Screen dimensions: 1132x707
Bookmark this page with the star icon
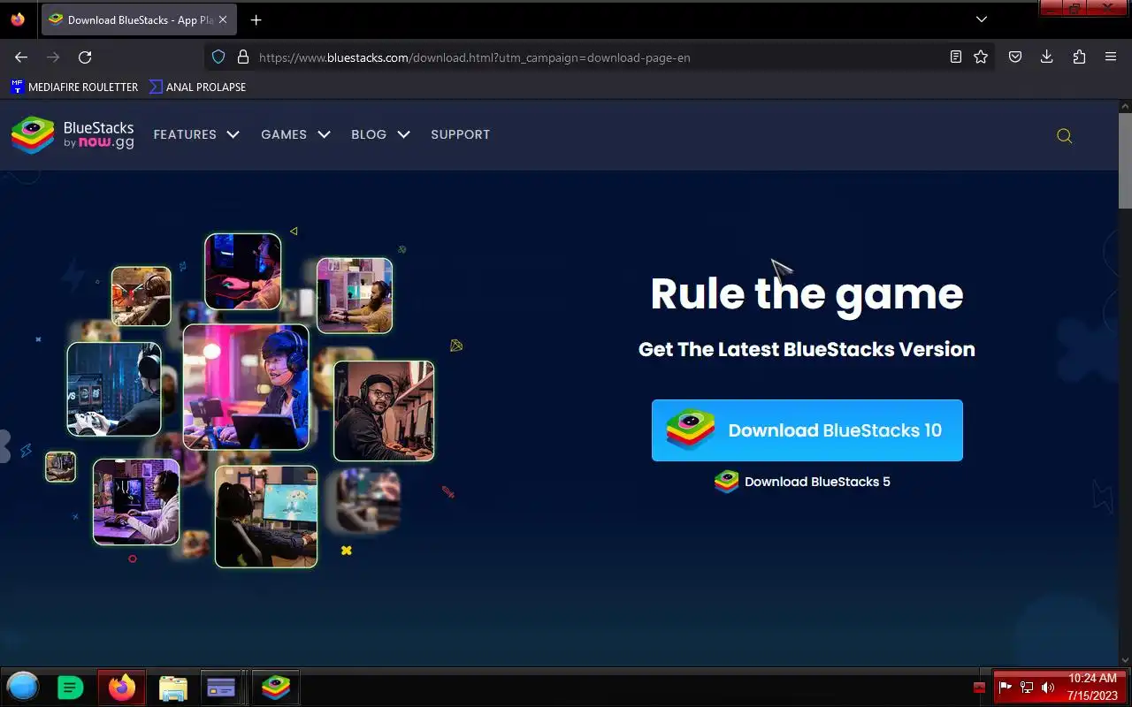tap(981, 57)
